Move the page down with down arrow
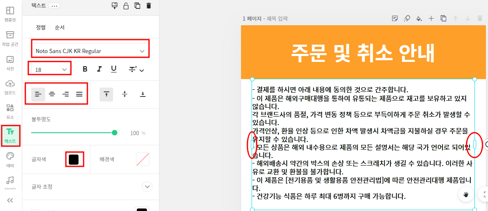488x211 pixels. point(467,19)
